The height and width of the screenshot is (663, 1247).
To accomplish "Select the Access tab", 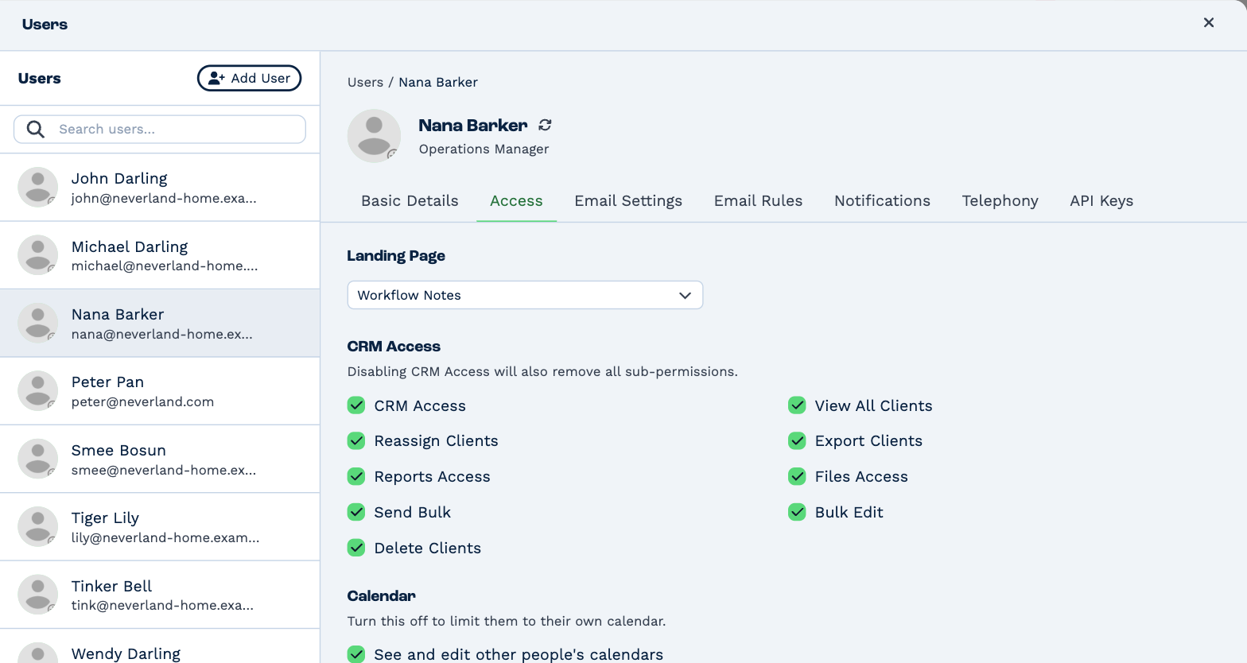I will click(516, 201).
